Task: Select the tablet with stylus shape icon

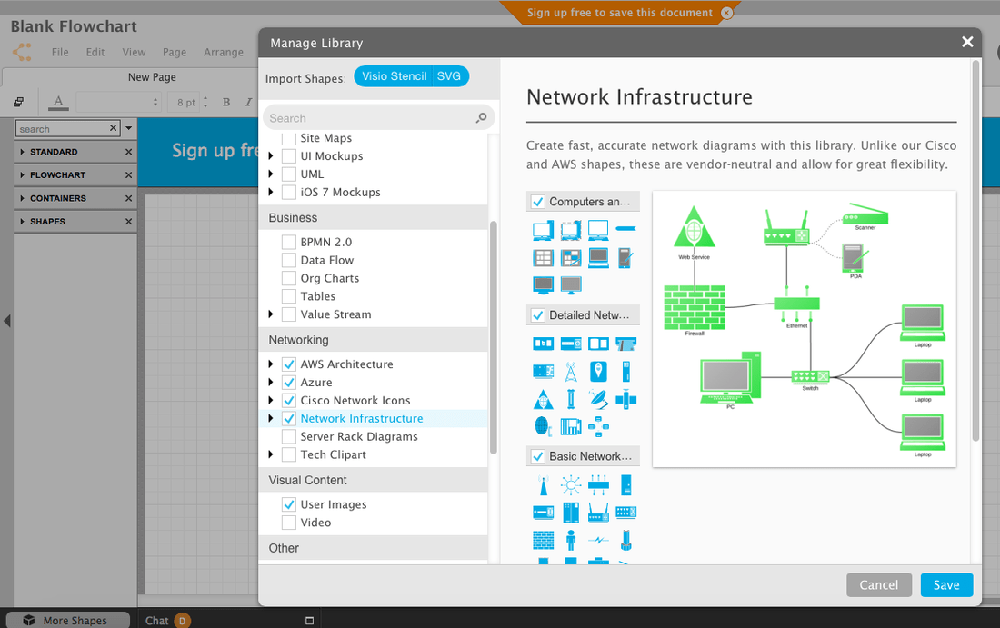Action: (x=625, y=257)
